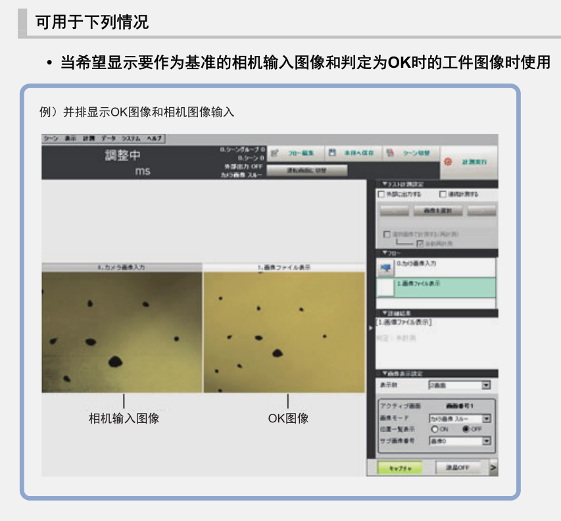Enable the output to external checkbox
Viewport: 561px width, 521px height.
[x=381, y=194]
